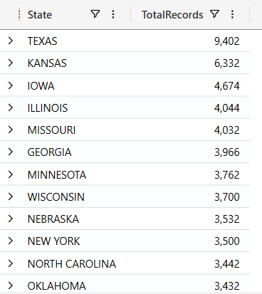Open filter for TotalRecords column
Viewport: 262px width, 294px height.
tap(214, 14)
